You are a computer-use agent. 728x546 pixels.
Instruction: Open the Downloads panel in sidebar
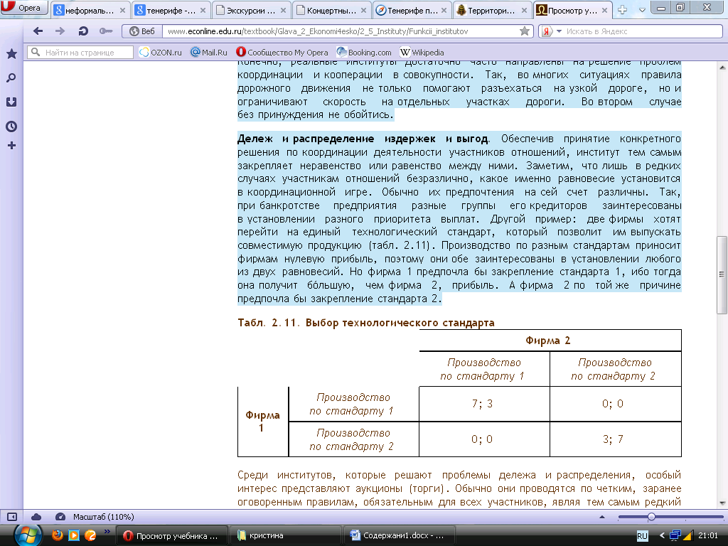point(11,102)
